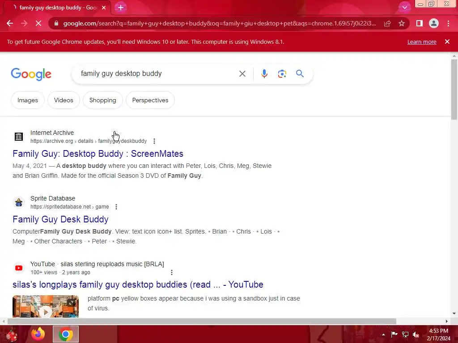The image size is (458, 343).
Task: Go back with the browser back arrow
Action: [x=10, y=23]
